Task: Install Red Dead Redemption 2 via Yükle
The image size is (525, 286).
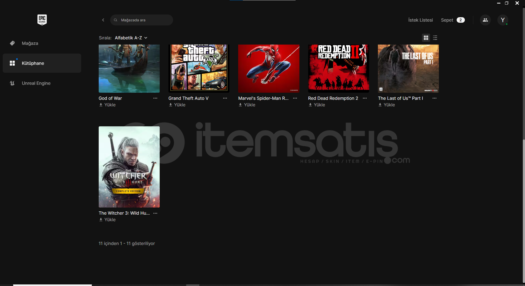Action: coord(317,105)
